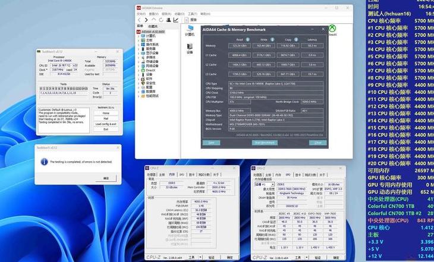Confirm the TestMem5 completion dialog with 确定
Image resolution: width=434 pixels, height=262 pixels.
pyautogui.click(x=106, y=178)
